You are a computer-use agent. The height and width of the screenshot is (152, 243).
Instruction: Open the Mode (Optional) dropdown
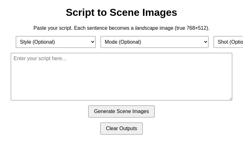click(x=154, y=42)
